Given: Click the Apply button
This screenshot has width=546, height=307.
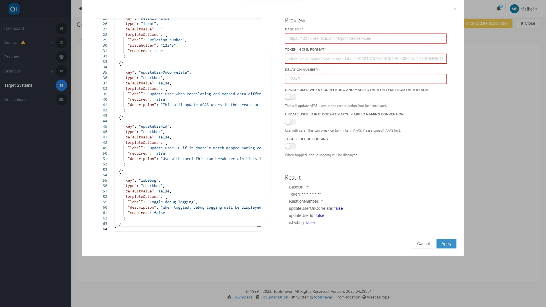Looking at the screenshot, I should [446, 244].
